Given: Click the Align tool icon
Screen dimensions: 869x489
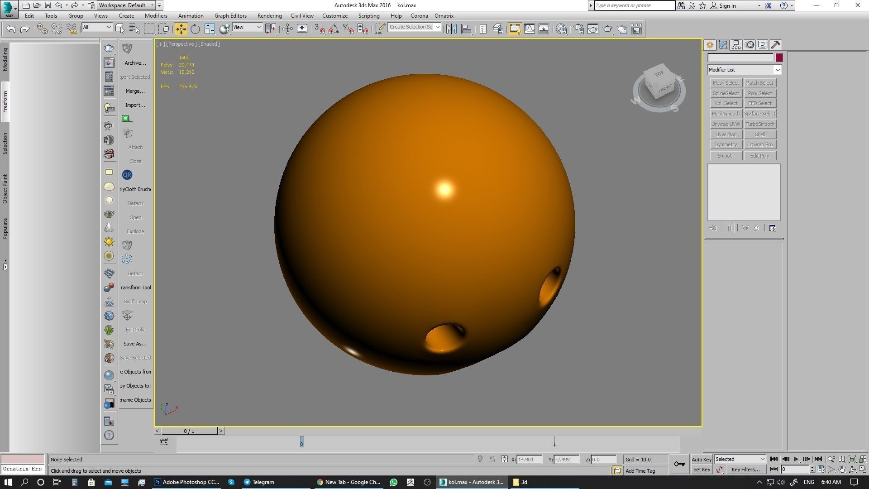Looking at the screenshot, I should click(x=466, y=29).
